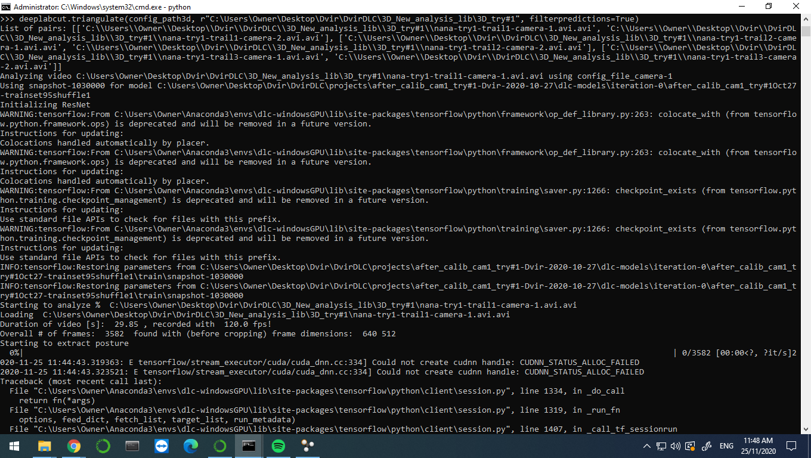Open the cmd window system menu icon

click(x=5, y=7)
